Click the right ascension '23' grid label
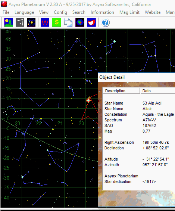The image size is (175, 211). (x=17, y=123)
